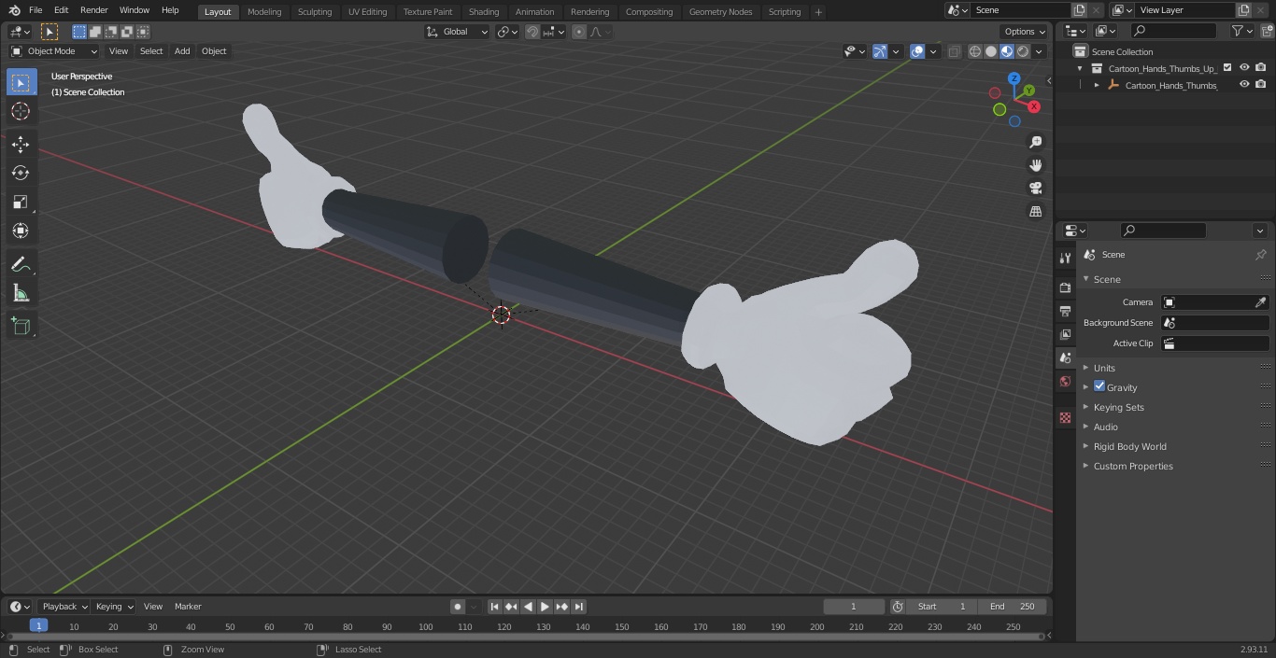The height and width of the screenshot is (658, 1276).
Task: Toggle viewport overlays display
Action: pyautogui.click(x=917, y=51)
